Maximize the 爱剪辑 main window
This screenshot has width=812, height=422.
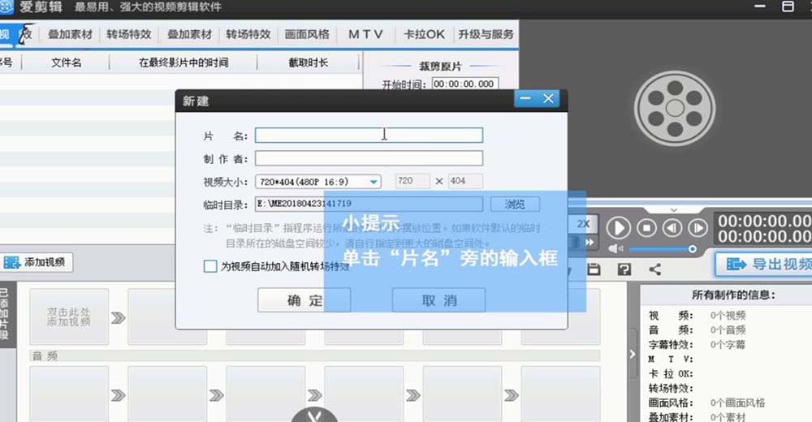pyautogui.click(x=788, y=6)
